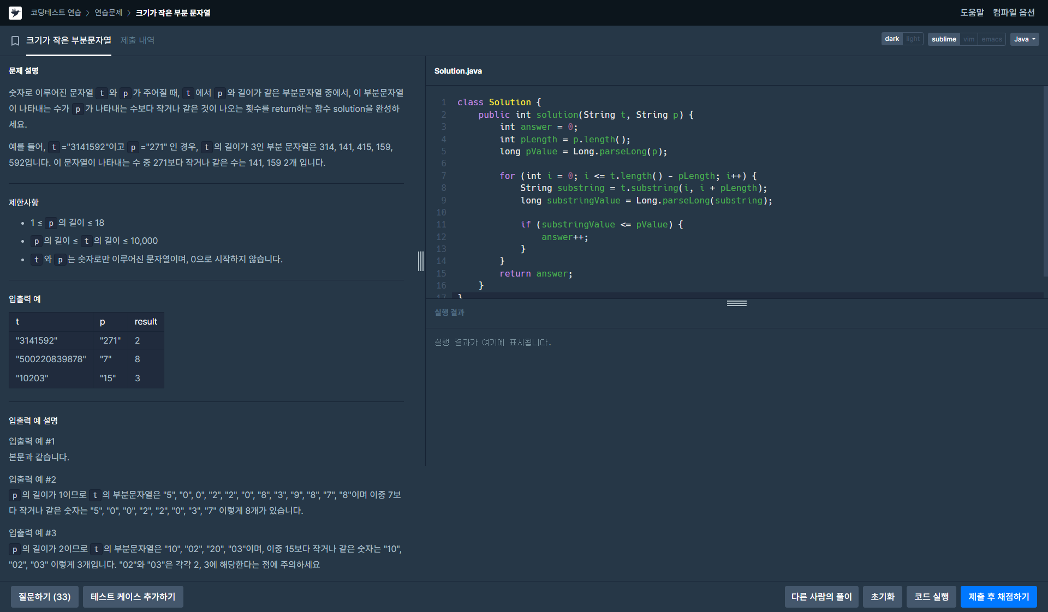Image resolution: width=1048 pixels, height=612 pixels.
Task: Open the 제출 내역 tab
Action: tap(138, 40)
